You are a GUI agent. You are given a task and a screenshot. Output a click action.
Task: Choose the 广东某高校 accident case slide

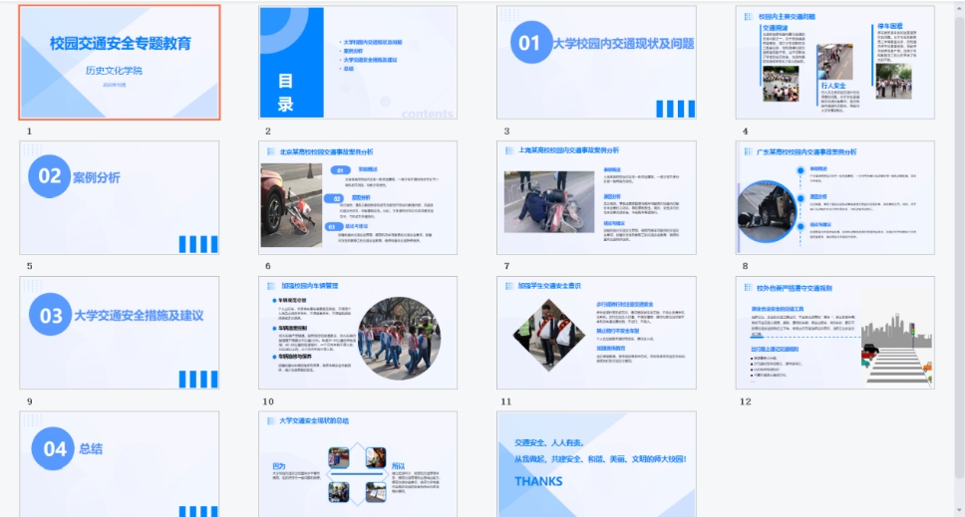[834, 197]
